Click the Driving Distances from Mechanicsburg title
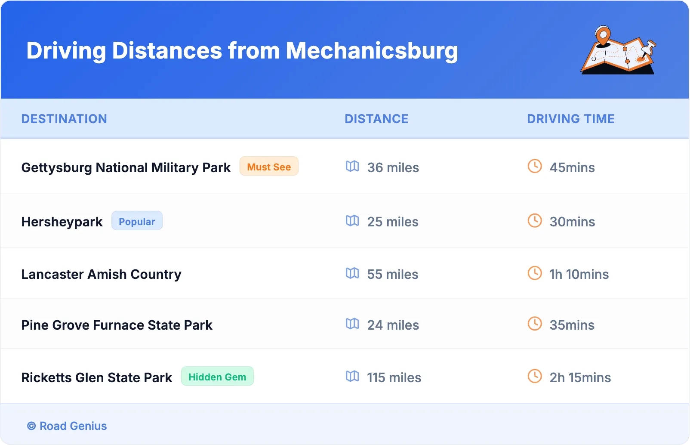The width and height of the screenshot is (690, 445). coord(242,51)
